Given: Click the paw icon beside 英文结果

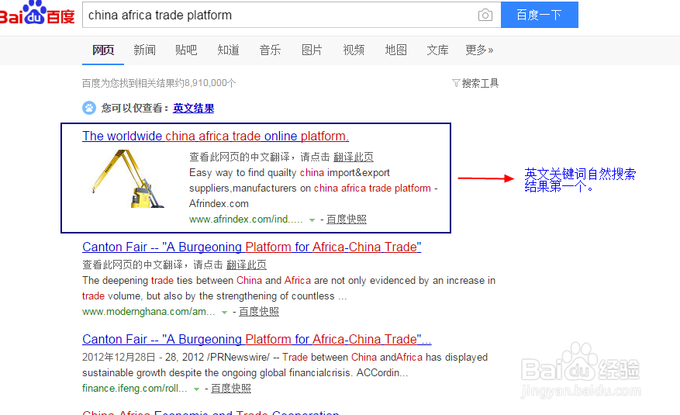Looking at the screenshot, I should 89,108.
